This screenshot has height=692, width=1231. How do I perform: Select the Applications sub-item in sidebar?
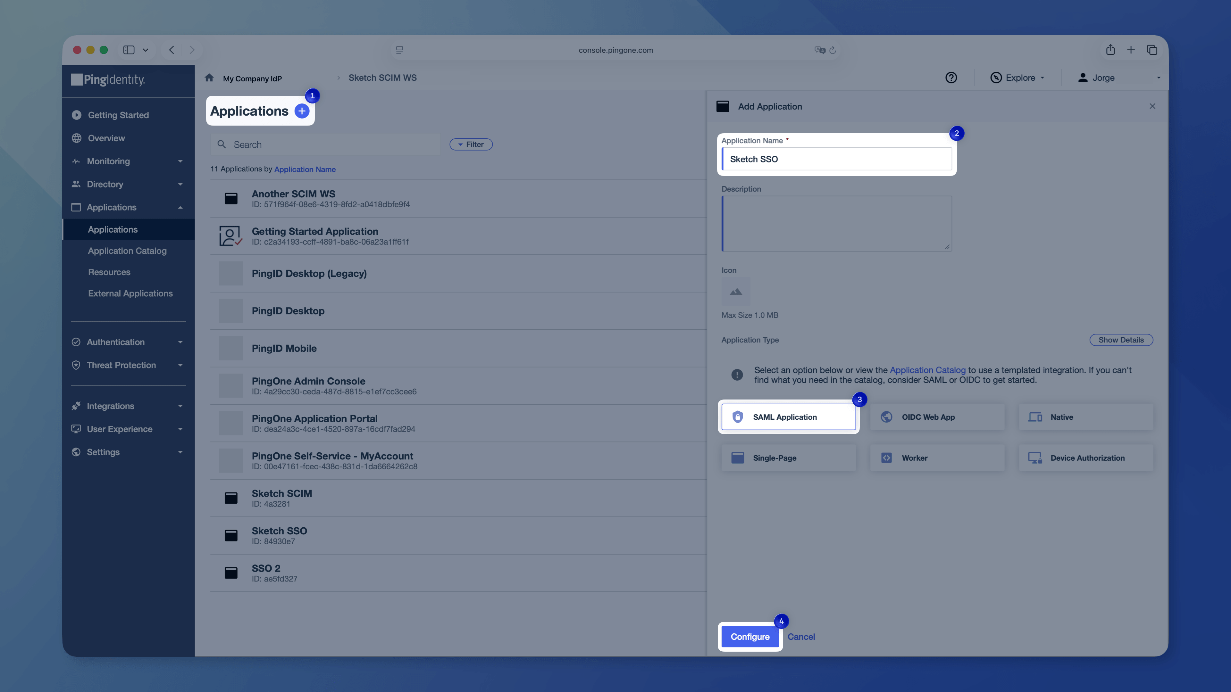pos(128,229)
